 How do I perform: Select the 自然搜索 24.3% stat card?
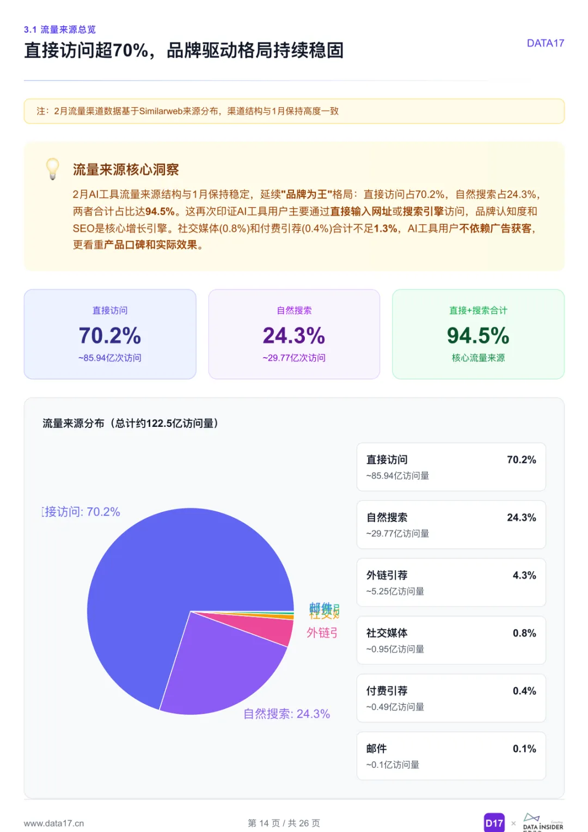[x=294, y=334]
